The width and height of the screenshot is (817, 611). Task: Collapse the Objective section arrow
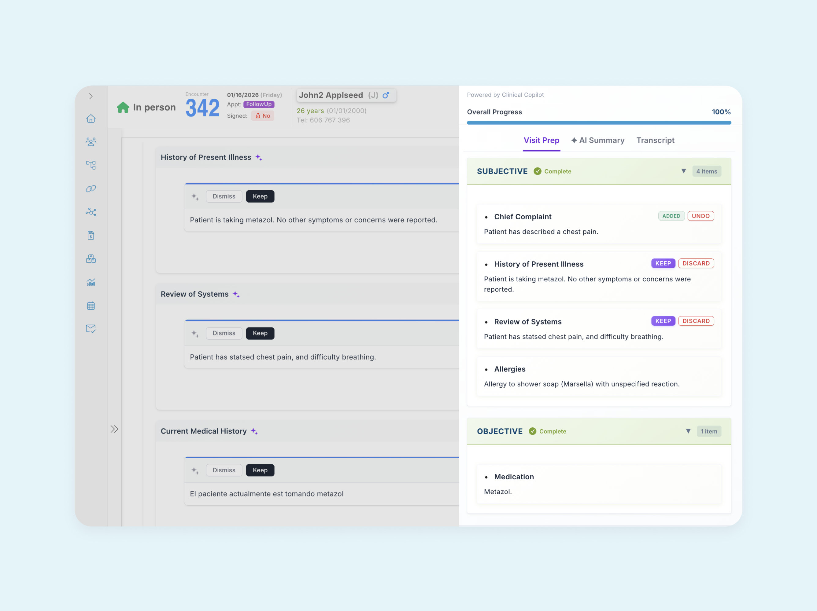pyautogui.click(x=688, y=431)
